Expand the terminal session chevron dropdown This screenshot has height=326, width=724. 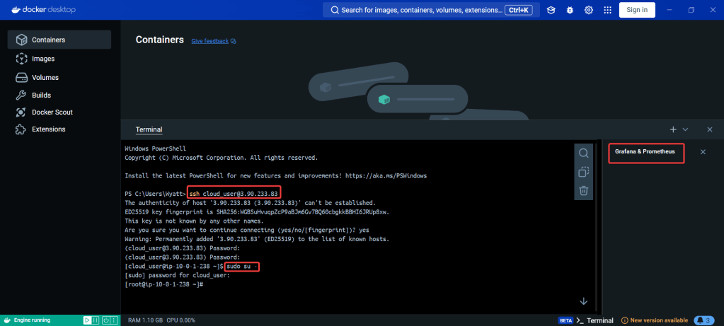(685, 130)
